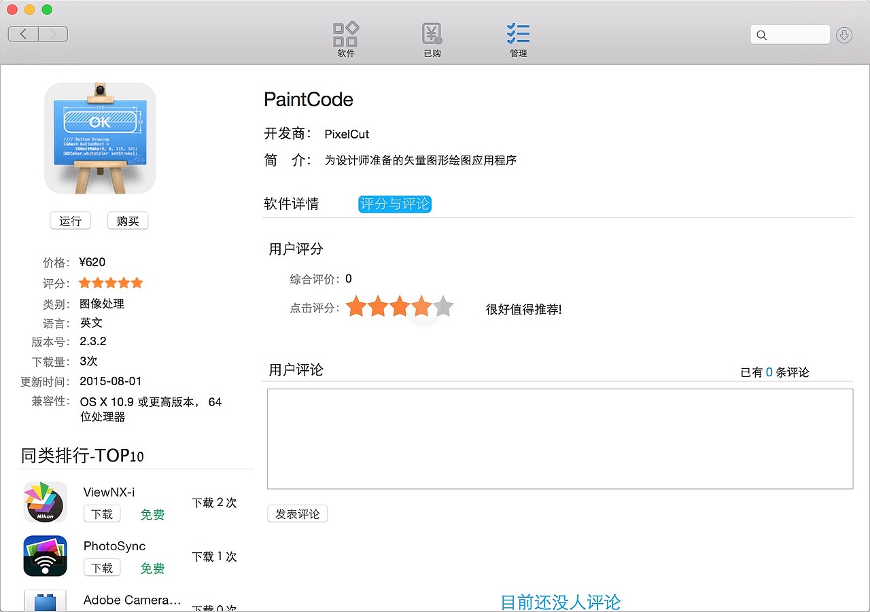The image size is (870, 612).
Task: Open the PhotoSync app icon
Action: click(45, 556)
